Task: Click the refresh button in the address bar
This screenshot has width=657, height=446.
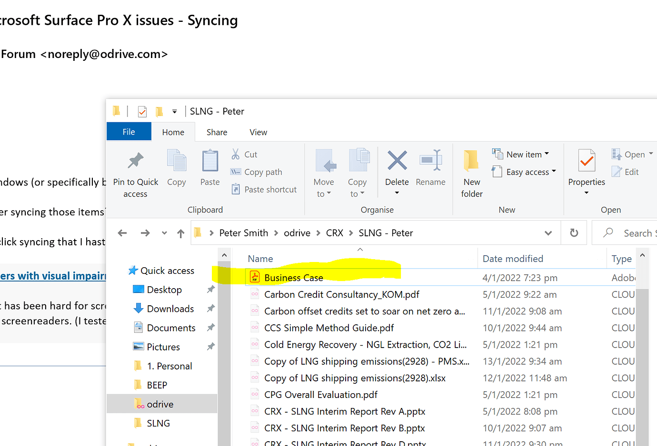Action: 574,233
